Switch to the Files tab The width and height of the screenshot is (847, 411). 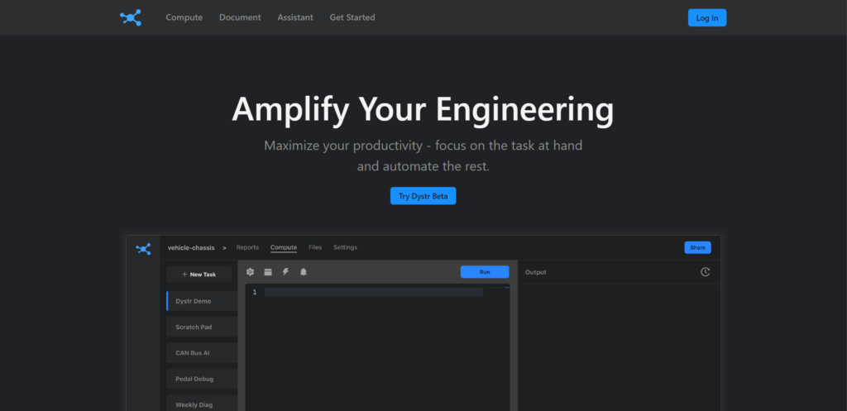[315, 247]
